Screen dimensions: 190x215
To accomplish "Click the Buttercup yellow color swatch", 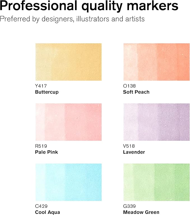I will point(68,62).
